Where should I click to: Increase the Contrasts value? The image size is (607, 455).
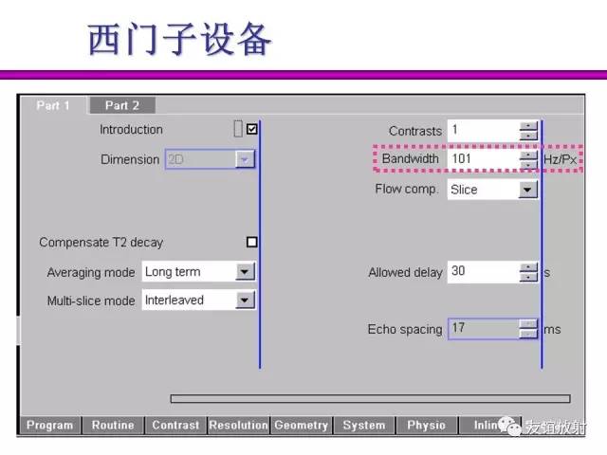pos(528,126)
